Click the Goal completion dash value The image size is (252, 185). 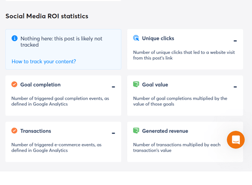tap(113, 87)
